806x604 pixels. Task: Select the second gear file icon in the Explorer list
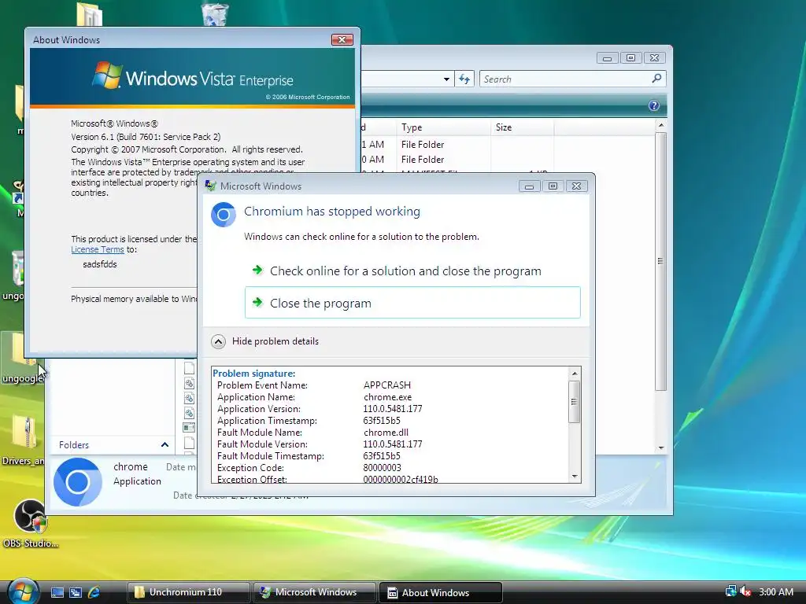[189, 398]
